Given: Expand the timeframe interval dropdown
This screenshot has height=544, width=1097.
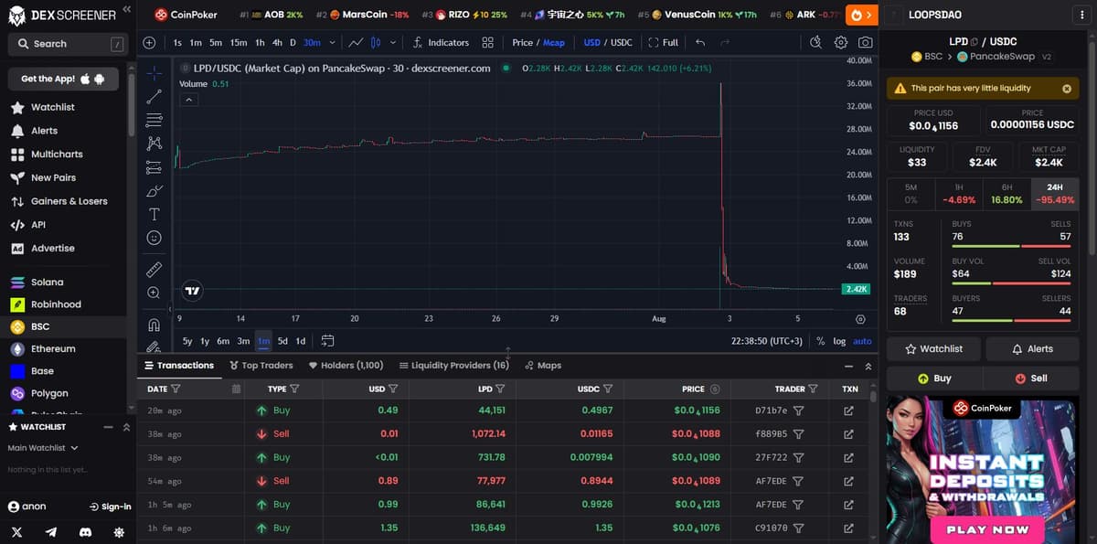Looking at the screenshot, I should [332, 43].
